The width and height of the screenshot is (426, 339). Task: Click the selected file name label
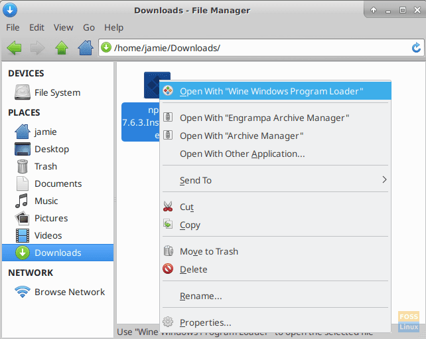pyautogui.click(x=141, y=122)
